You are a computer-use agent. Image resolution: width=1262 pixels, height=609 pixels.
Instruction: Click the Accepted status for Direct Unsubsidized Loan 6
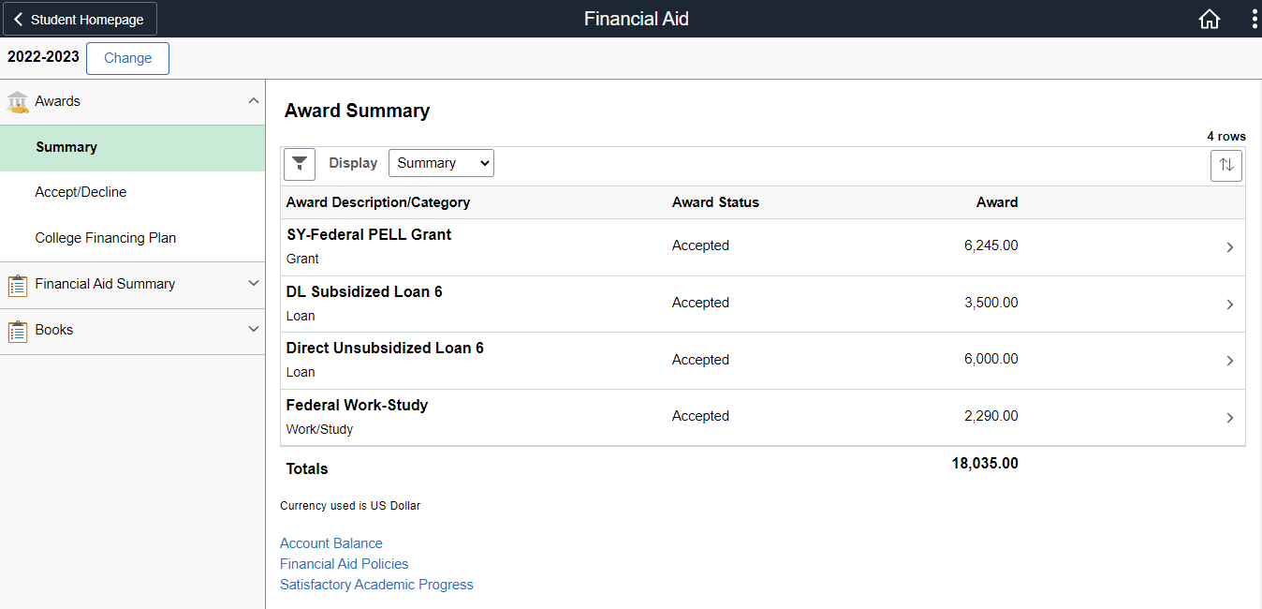click(700, 360)
